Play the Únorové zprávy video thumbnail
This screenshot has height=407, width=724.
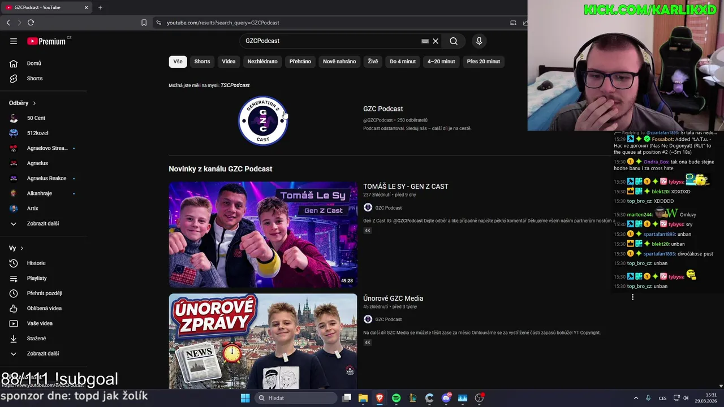(x=263, y=341)
